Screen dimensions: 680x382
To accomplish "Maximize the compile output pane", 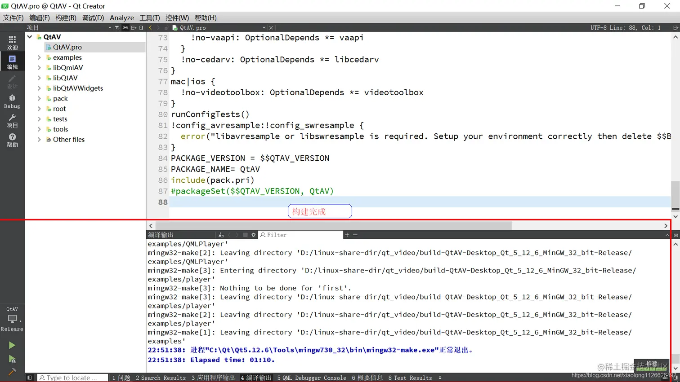I will [667, 235].
